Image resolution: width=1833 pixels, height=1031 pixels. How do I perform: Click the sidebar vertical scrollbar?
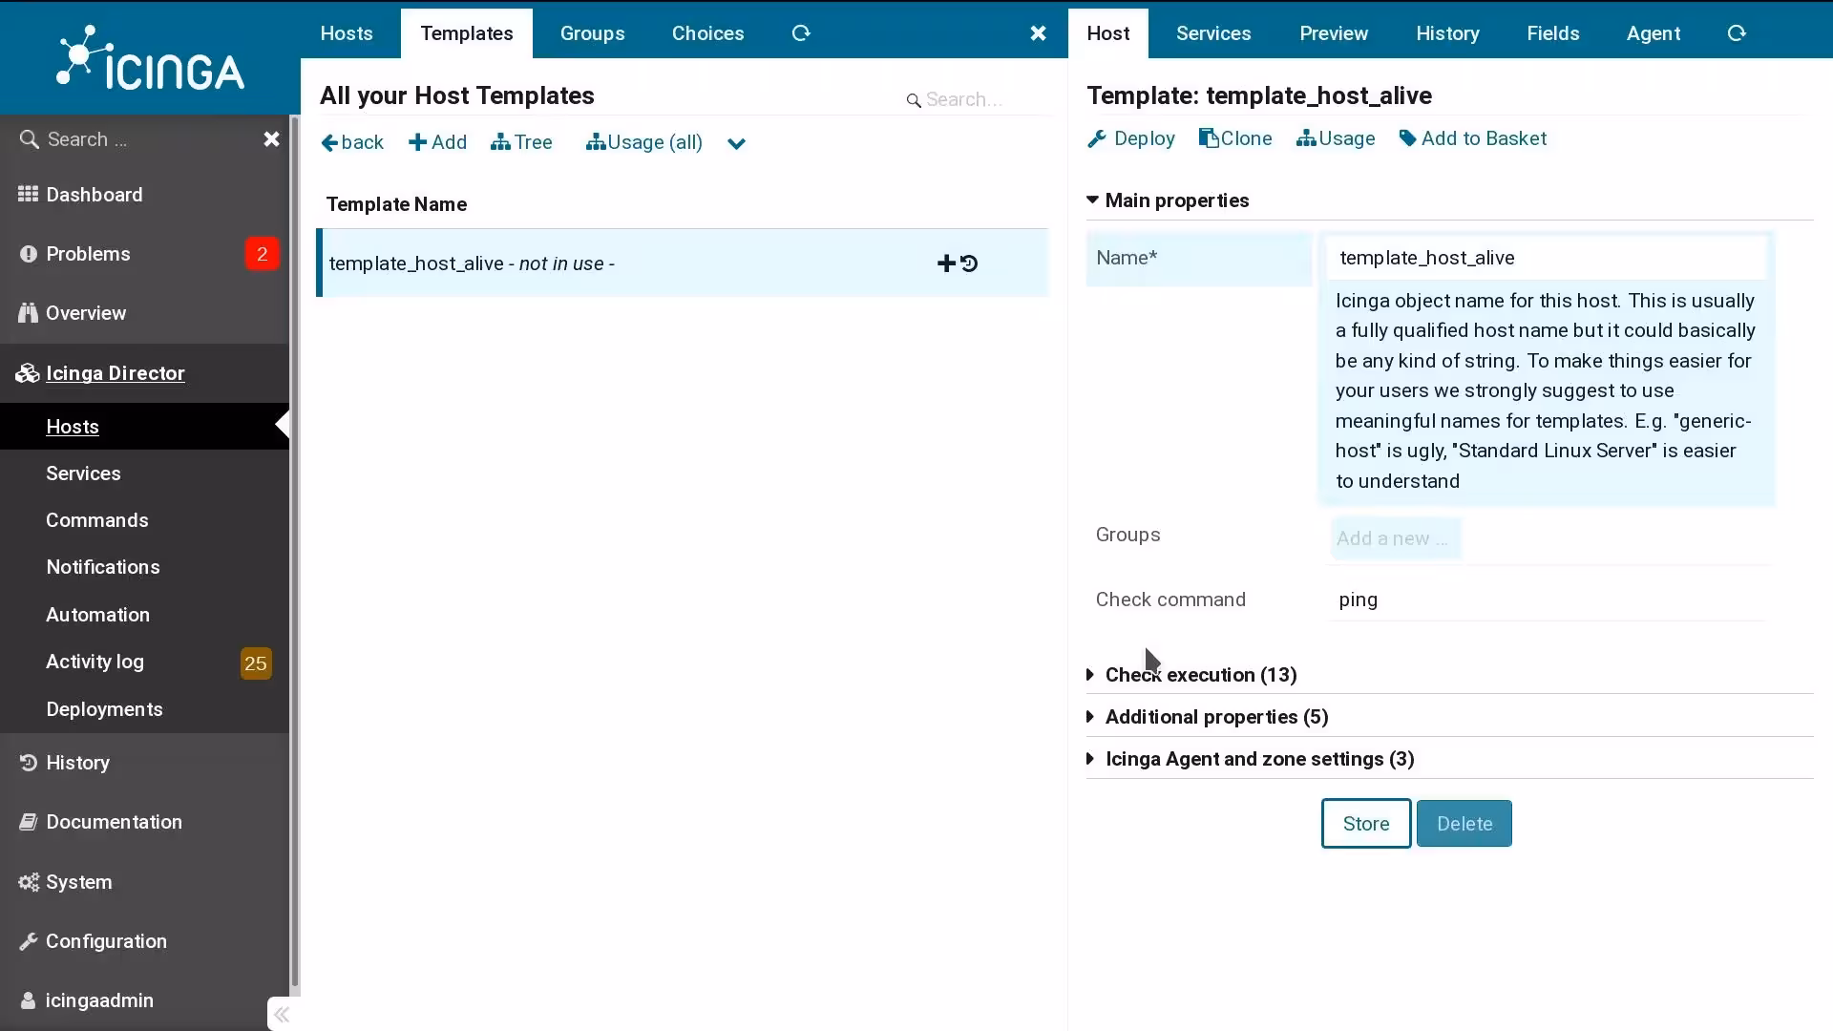coord(295,554)
